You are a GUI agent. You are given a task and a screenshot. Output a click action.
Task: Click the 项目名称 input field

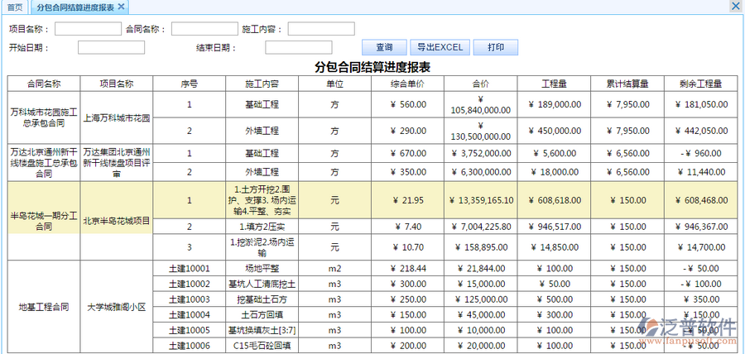click(x=88, y=29)
